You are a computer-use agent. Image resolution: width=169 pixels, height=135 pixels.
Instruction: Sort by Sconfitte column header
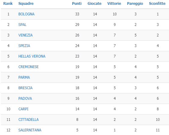[157, 3]
